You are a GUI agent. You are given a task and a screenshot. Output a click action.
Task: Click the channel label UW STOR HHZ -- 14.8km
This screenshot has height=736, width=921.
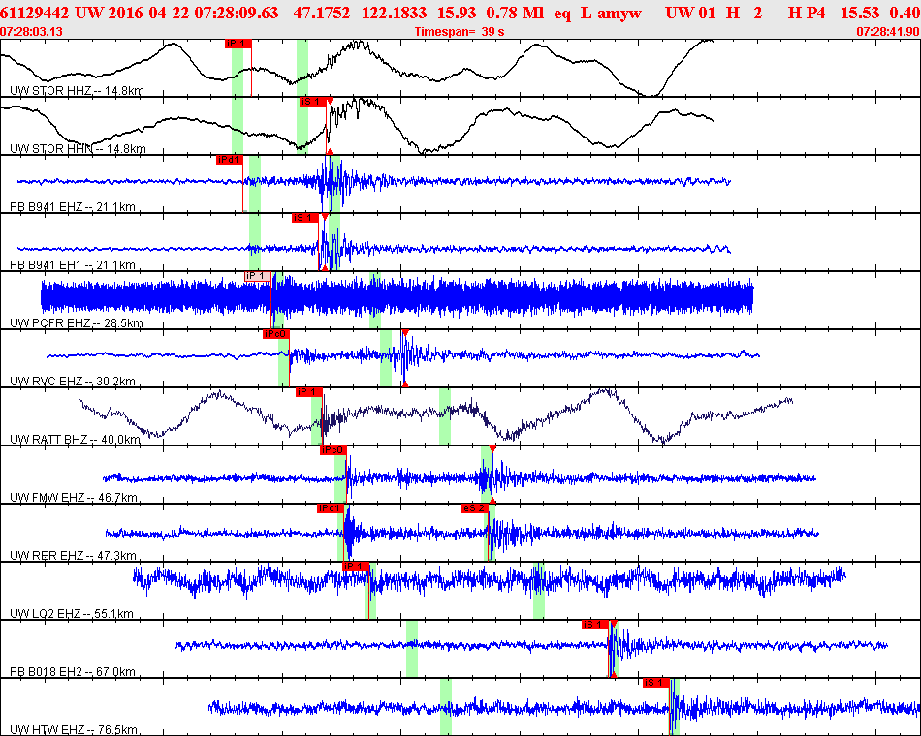tap(77, 90)
